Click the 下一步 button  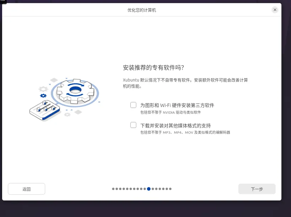click(257, 189)
